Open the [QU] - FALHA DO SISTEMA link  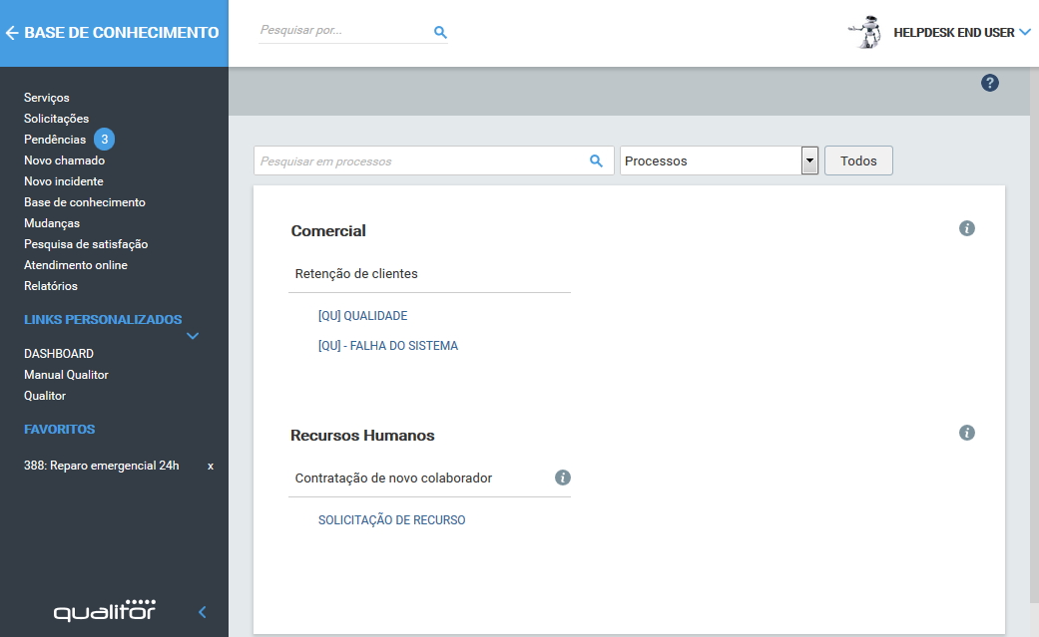point(387,346)
